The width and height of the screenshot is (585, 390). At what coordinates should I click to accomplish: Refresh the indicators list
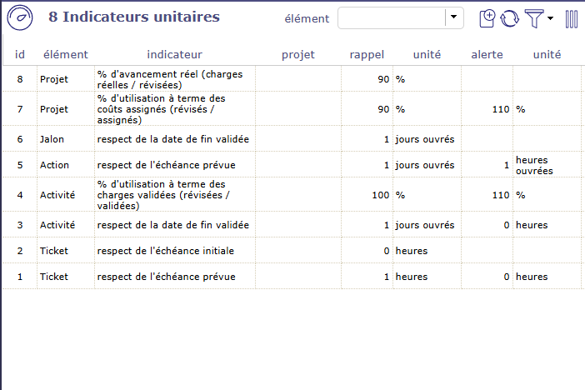click(x=509, y=18)
